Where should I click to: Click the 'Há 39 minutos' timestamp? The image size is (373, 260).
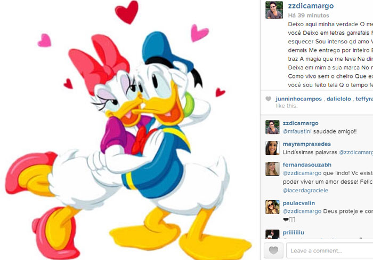pyautogui.click(x=309, y=15)
